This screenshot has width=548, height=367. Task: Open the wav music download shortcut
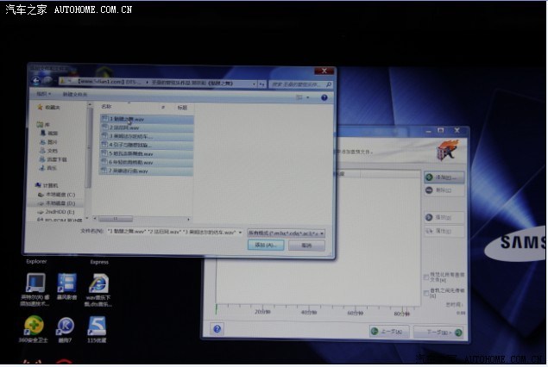pos(99,283)
